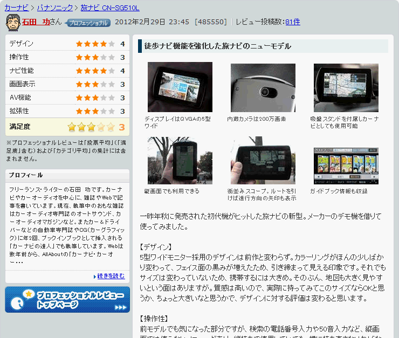This screenshot has width=399, height=338.
Task: Click caption ディスプレイはQVGAの5型ワイド
Action: tap(177, 122)
